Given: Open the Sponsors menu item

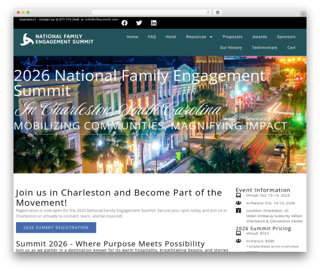Looking at the screenshot, I should coord(286,37).
